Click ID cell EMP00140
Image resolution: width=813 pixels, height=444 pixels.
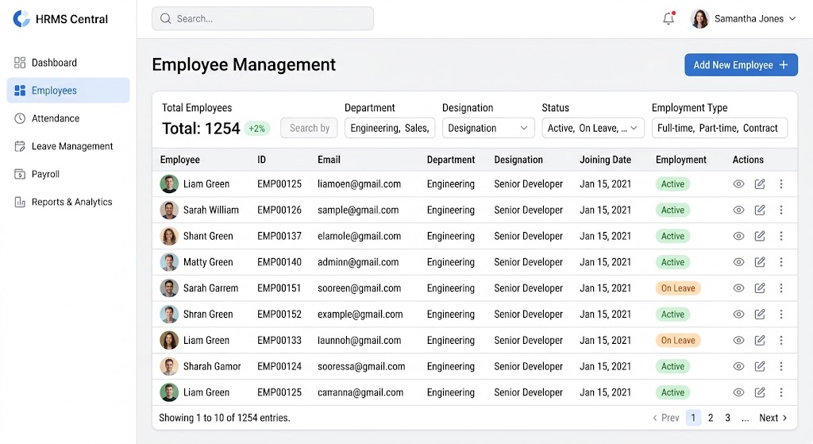279,262
